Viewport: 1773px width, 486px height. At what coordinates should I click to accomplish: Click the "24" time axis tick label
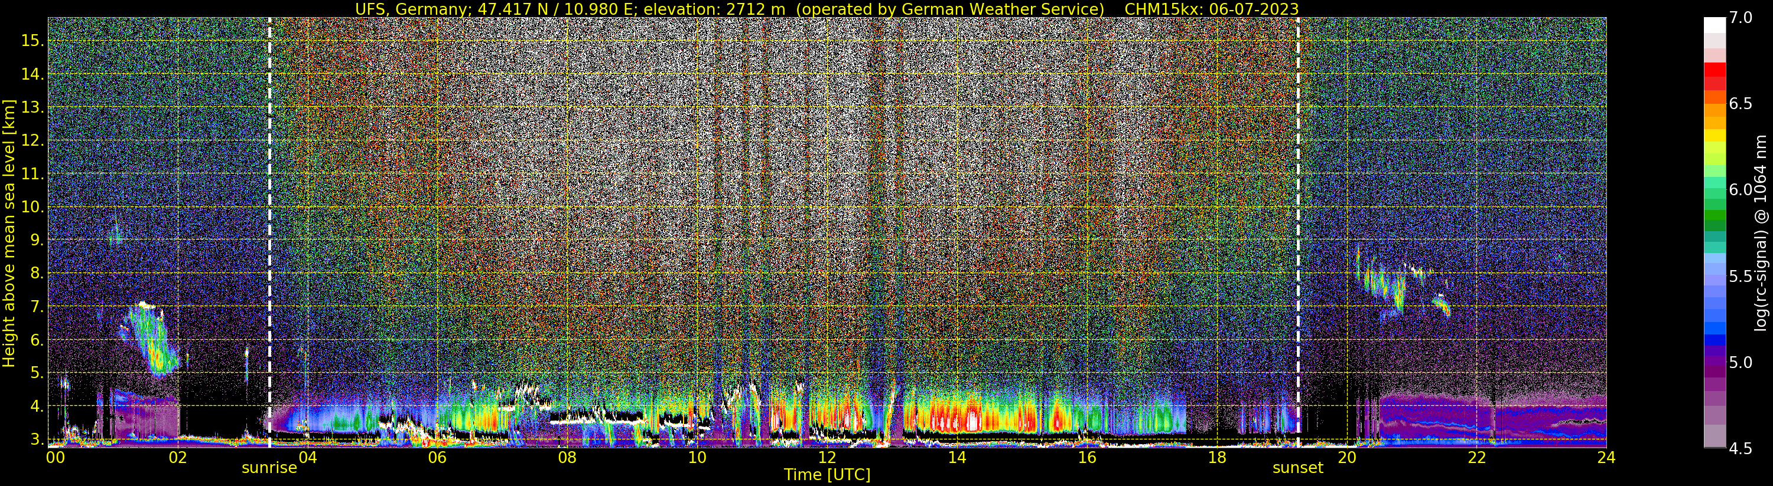pyautogui.click(x=1606, y=457)
